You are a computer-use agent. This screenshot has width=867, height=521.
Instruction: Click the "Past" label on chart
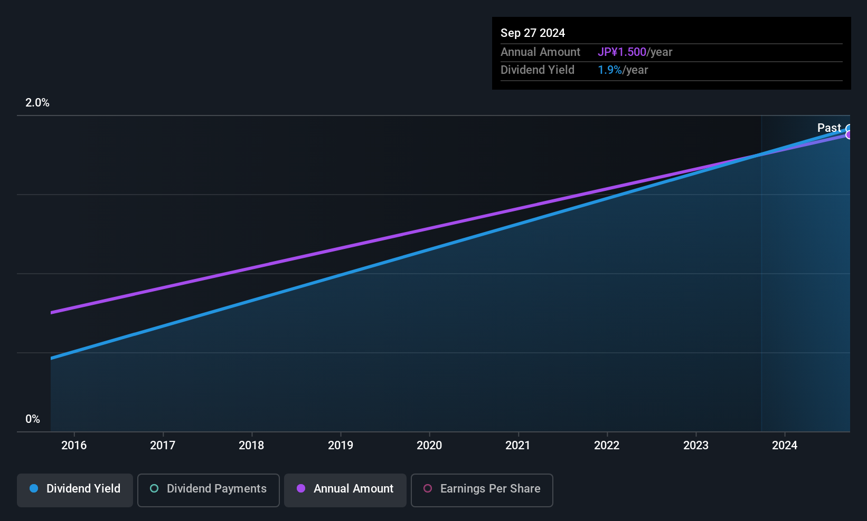pos(828,128)
